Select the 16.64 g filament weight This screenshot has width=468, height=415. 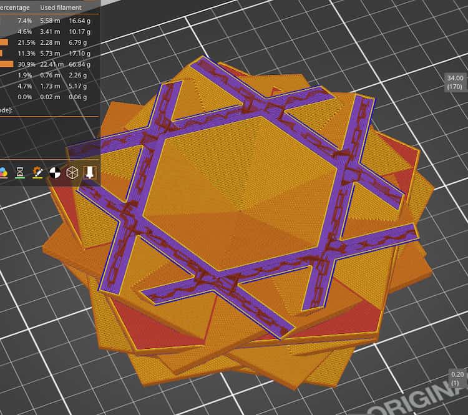(x=80, y=21)
